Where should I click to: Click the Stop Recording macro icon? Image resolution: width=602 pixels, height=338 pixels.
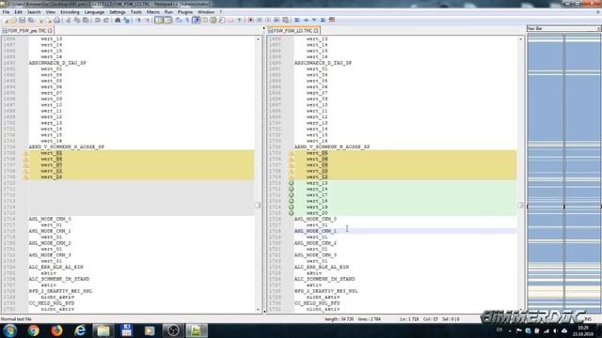pyautogui.click(x=260, y=20)
